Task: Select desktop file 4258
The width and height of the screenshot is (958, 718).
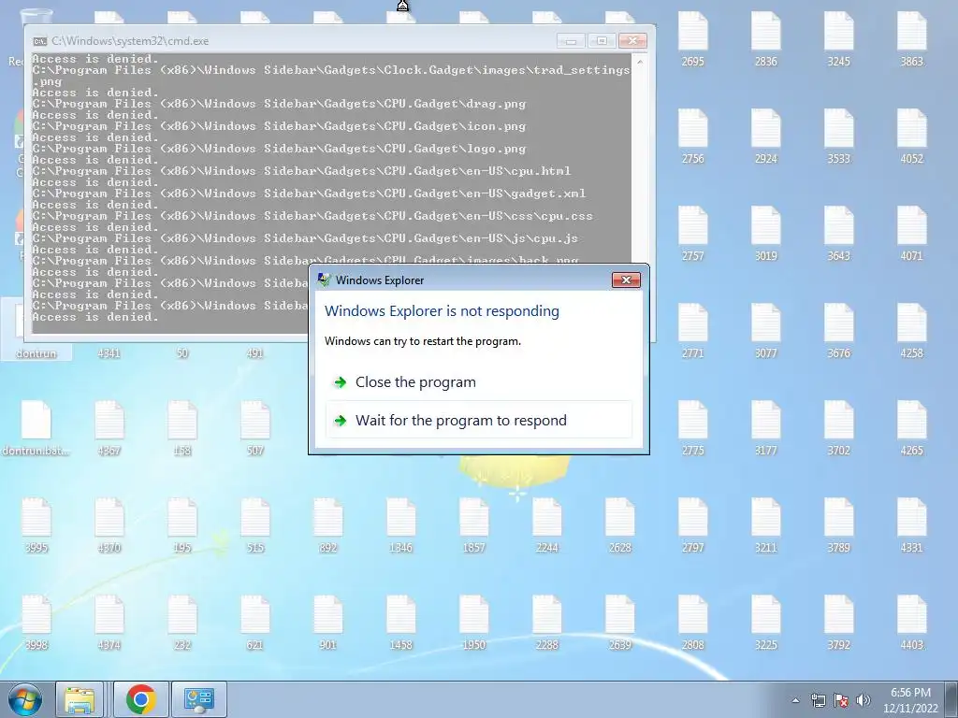Action: (x=911, y=330)
